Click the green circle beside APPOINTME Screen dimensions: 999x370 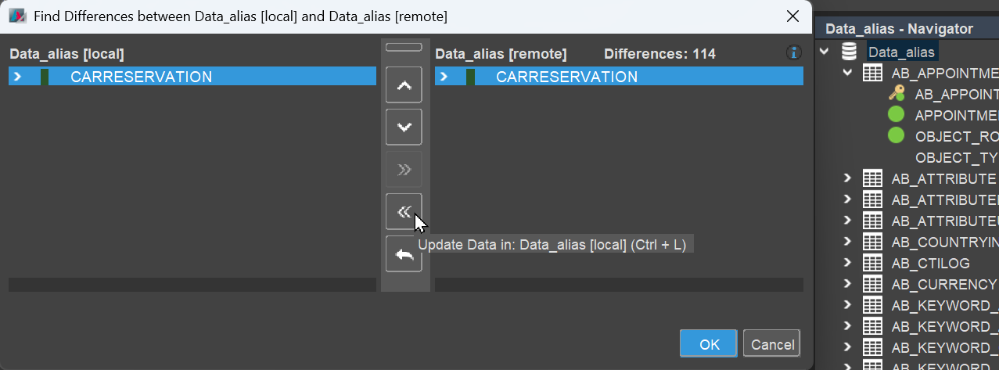(x=897, y=115)
